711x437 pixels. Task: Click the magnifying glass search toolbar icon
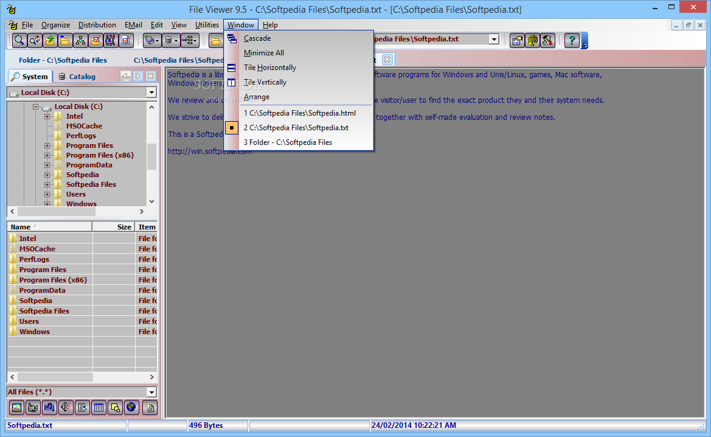point(19,40)
